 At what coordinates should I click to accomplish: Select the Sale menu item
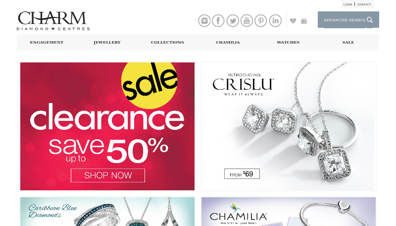(x=348, y=42)
